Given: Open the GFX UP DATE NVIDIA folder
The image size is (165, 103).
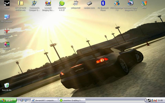Looking at the screenshot, I should pos(20,4).
